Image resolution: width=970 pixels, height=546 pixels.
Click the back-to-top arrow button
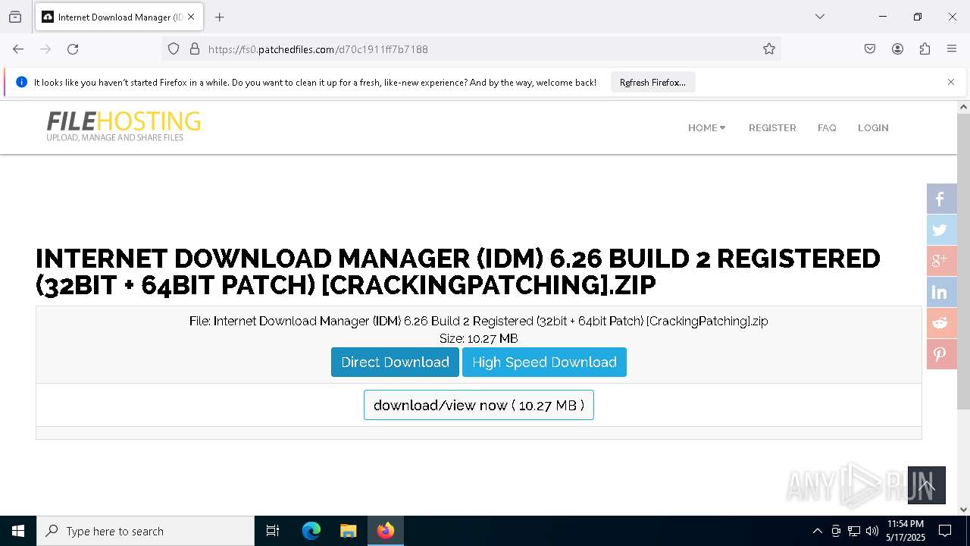(926, 485)
